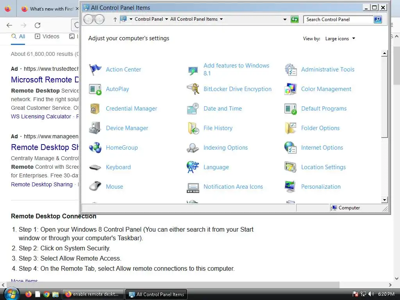This screenshot has height=300, width=400.
Task: Open the address bar history dropdown
Action: coord(285,20)
